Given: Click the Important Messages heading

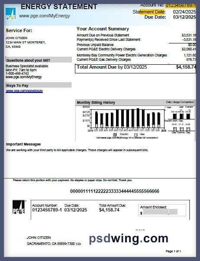Looking at the screenshot, I should pyautogui.click(x=23, y=144).
